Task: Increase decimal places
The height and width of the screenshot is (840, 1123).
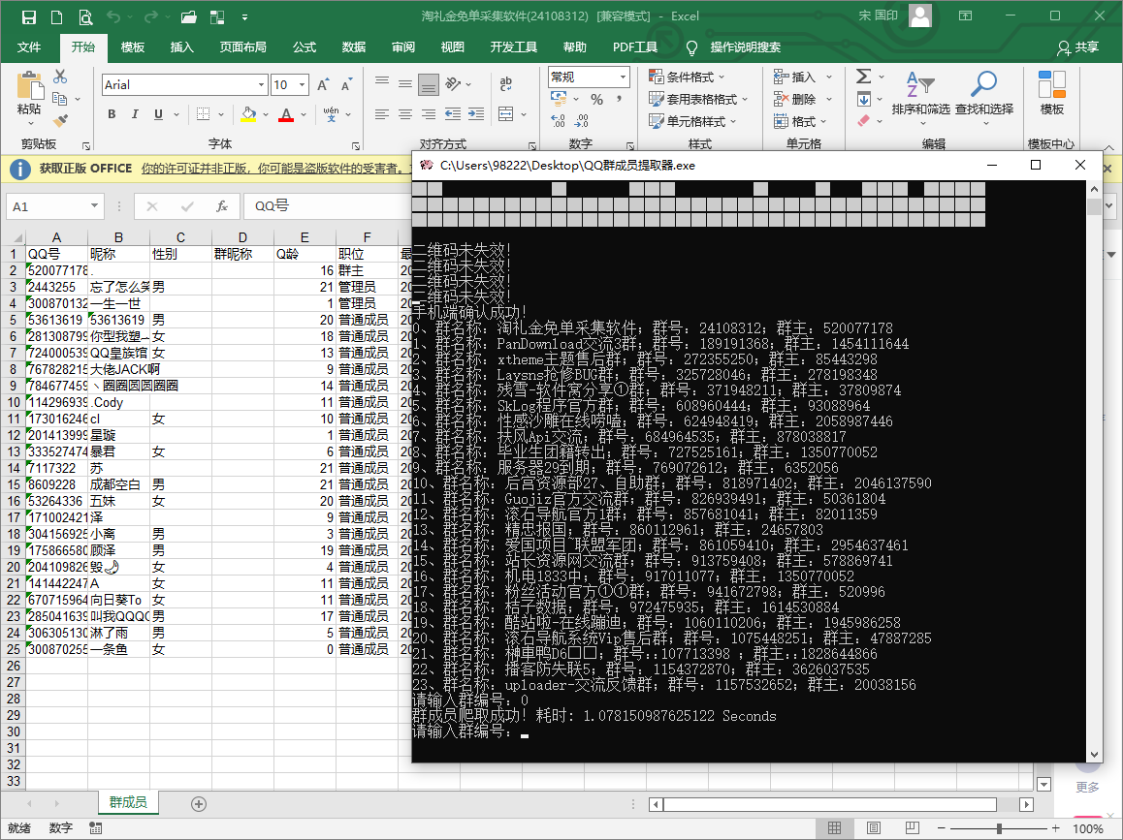Action: coord(558,121)
